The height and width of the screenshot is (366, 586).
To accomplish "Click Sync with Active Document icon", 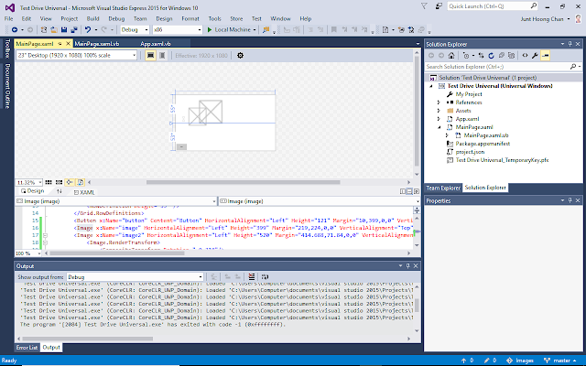I will point(481,56).
